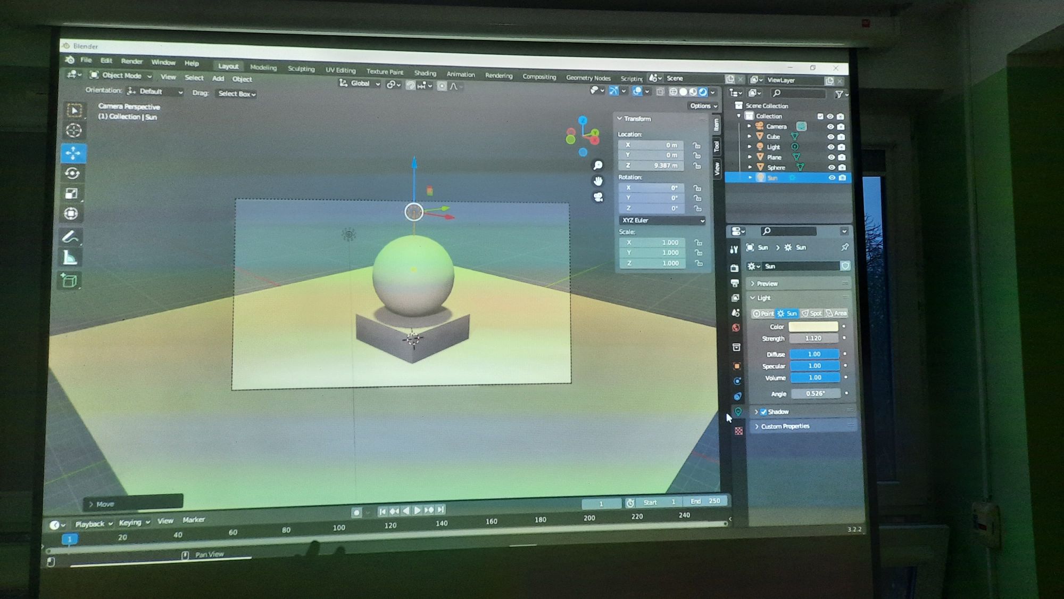Toggle the Shadow checkbox
The width and height of the screenshot is (1064, 599).
pyautogui.click(x=763, y=412)
